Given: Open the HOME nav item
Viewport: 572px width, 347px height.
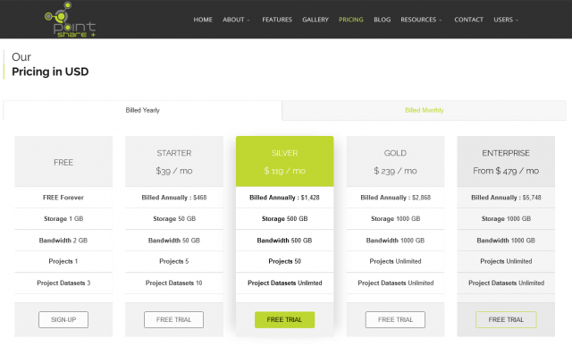Looking at the screenshot, I should click(x=203, y=20).
